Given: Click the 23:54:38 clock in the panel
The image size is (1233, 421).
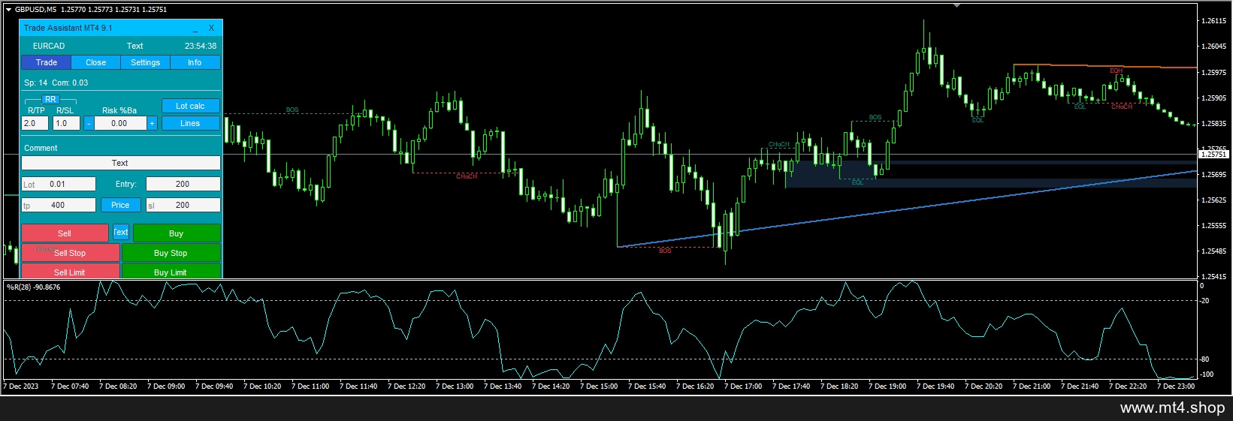Looking at the screenshot, I should click(201, 46).
